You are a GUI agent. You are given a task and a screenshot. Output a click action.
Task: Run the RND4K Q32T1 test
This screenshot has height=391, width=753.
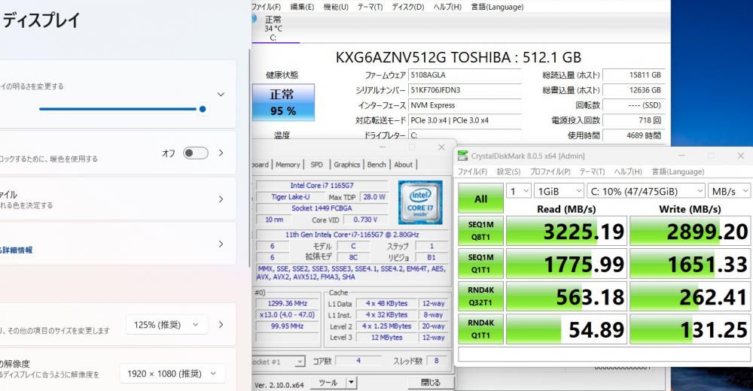(x=480, y=296)
